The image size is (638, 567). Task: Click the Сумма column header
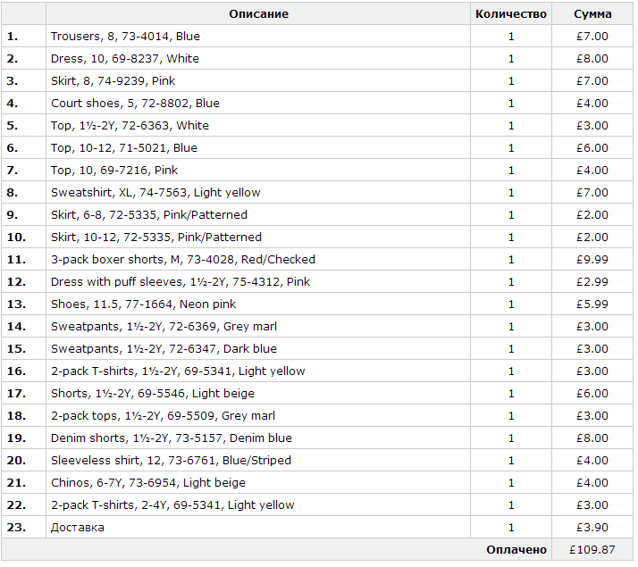[592, 13]
